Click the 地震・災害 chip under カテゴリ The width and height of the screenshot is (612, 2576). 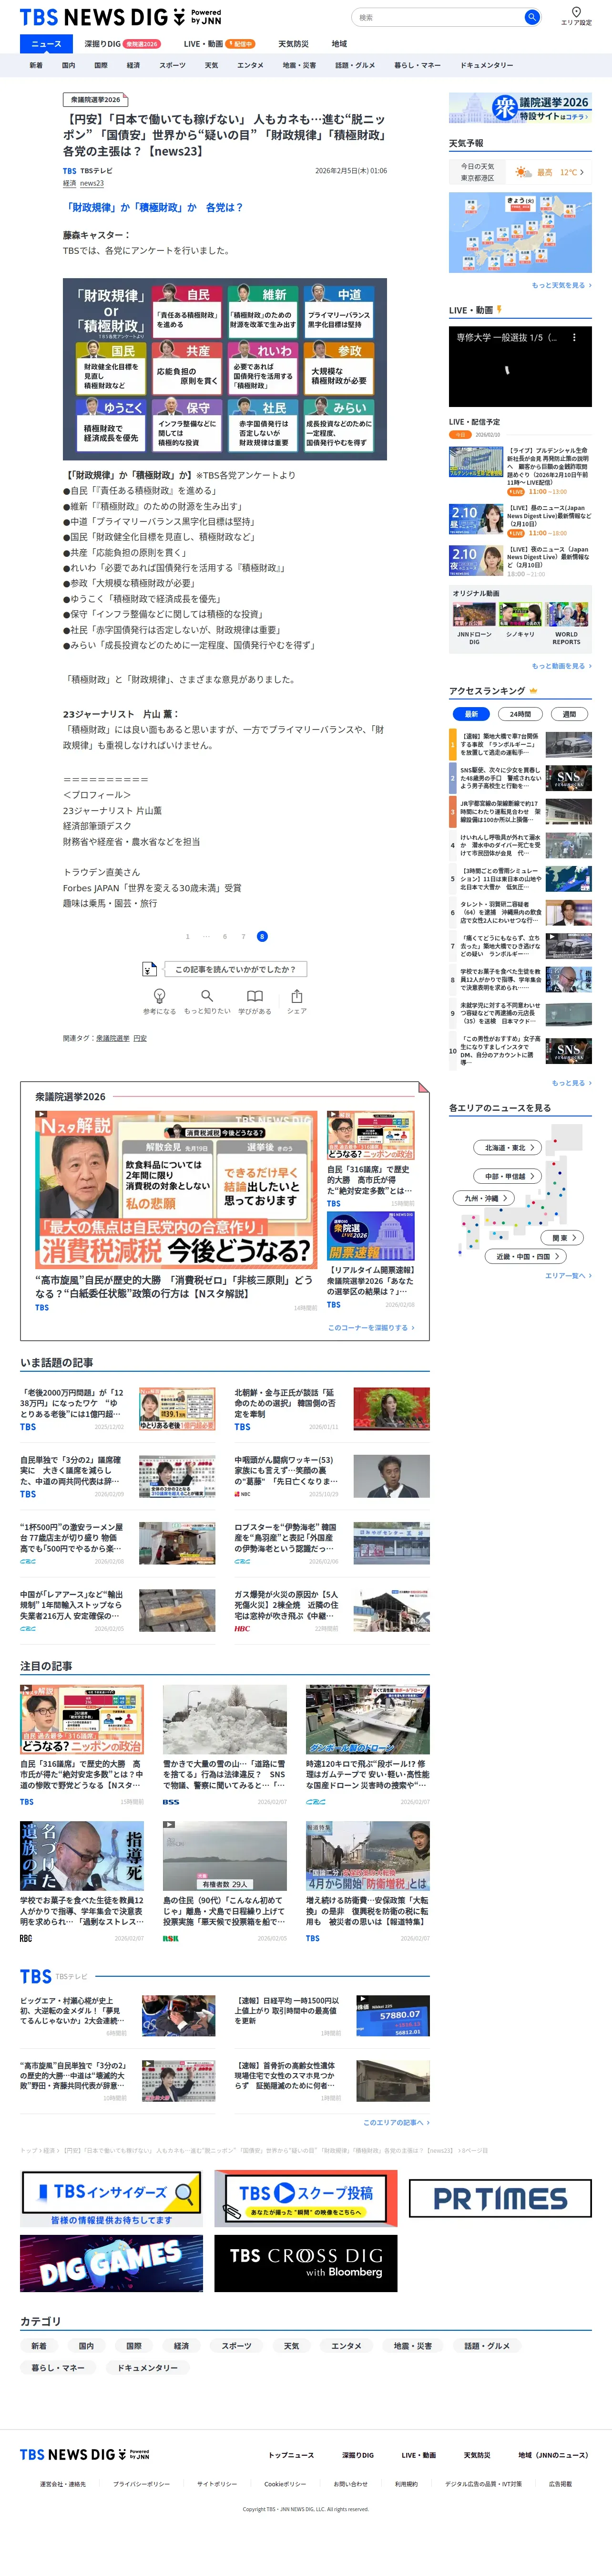click(x=412, y=2346)
